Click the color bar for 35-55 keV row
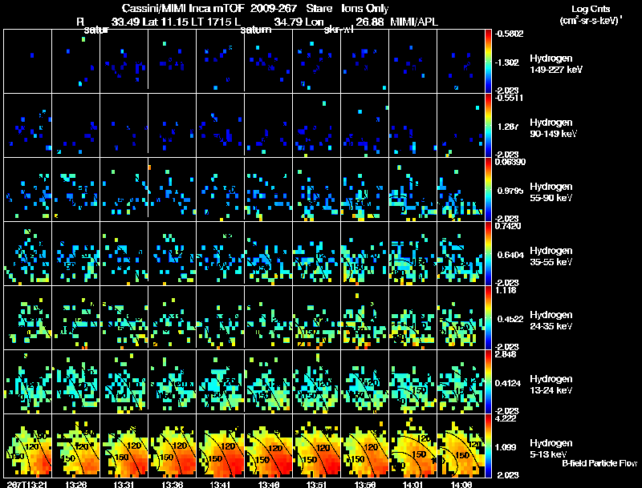 point(488,254)
